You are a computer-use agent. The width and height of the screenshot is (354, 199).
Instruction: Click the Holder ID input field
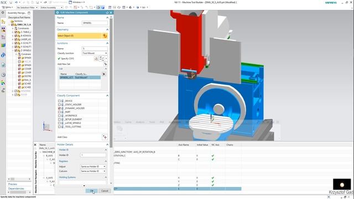pos(93,155)
